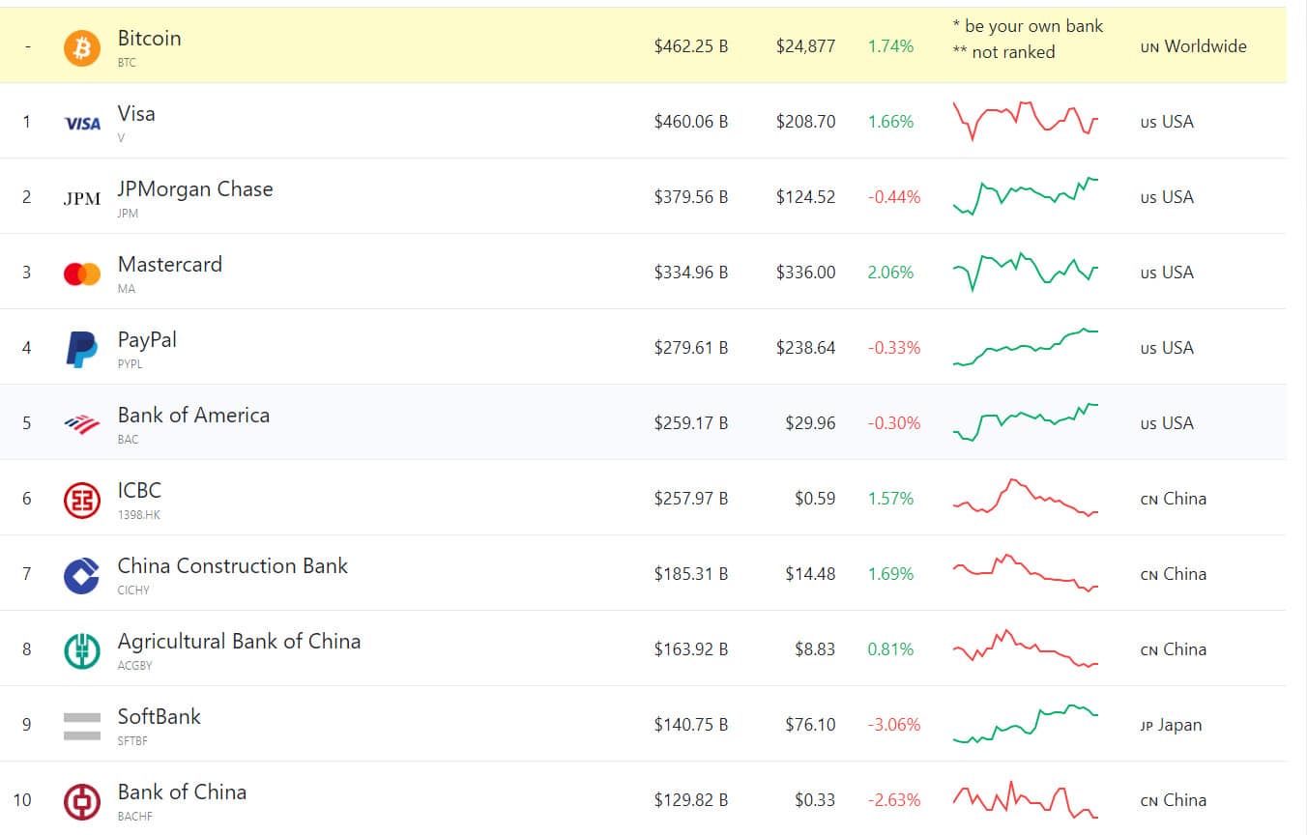Open the SoftBank company link

(160, 716)
